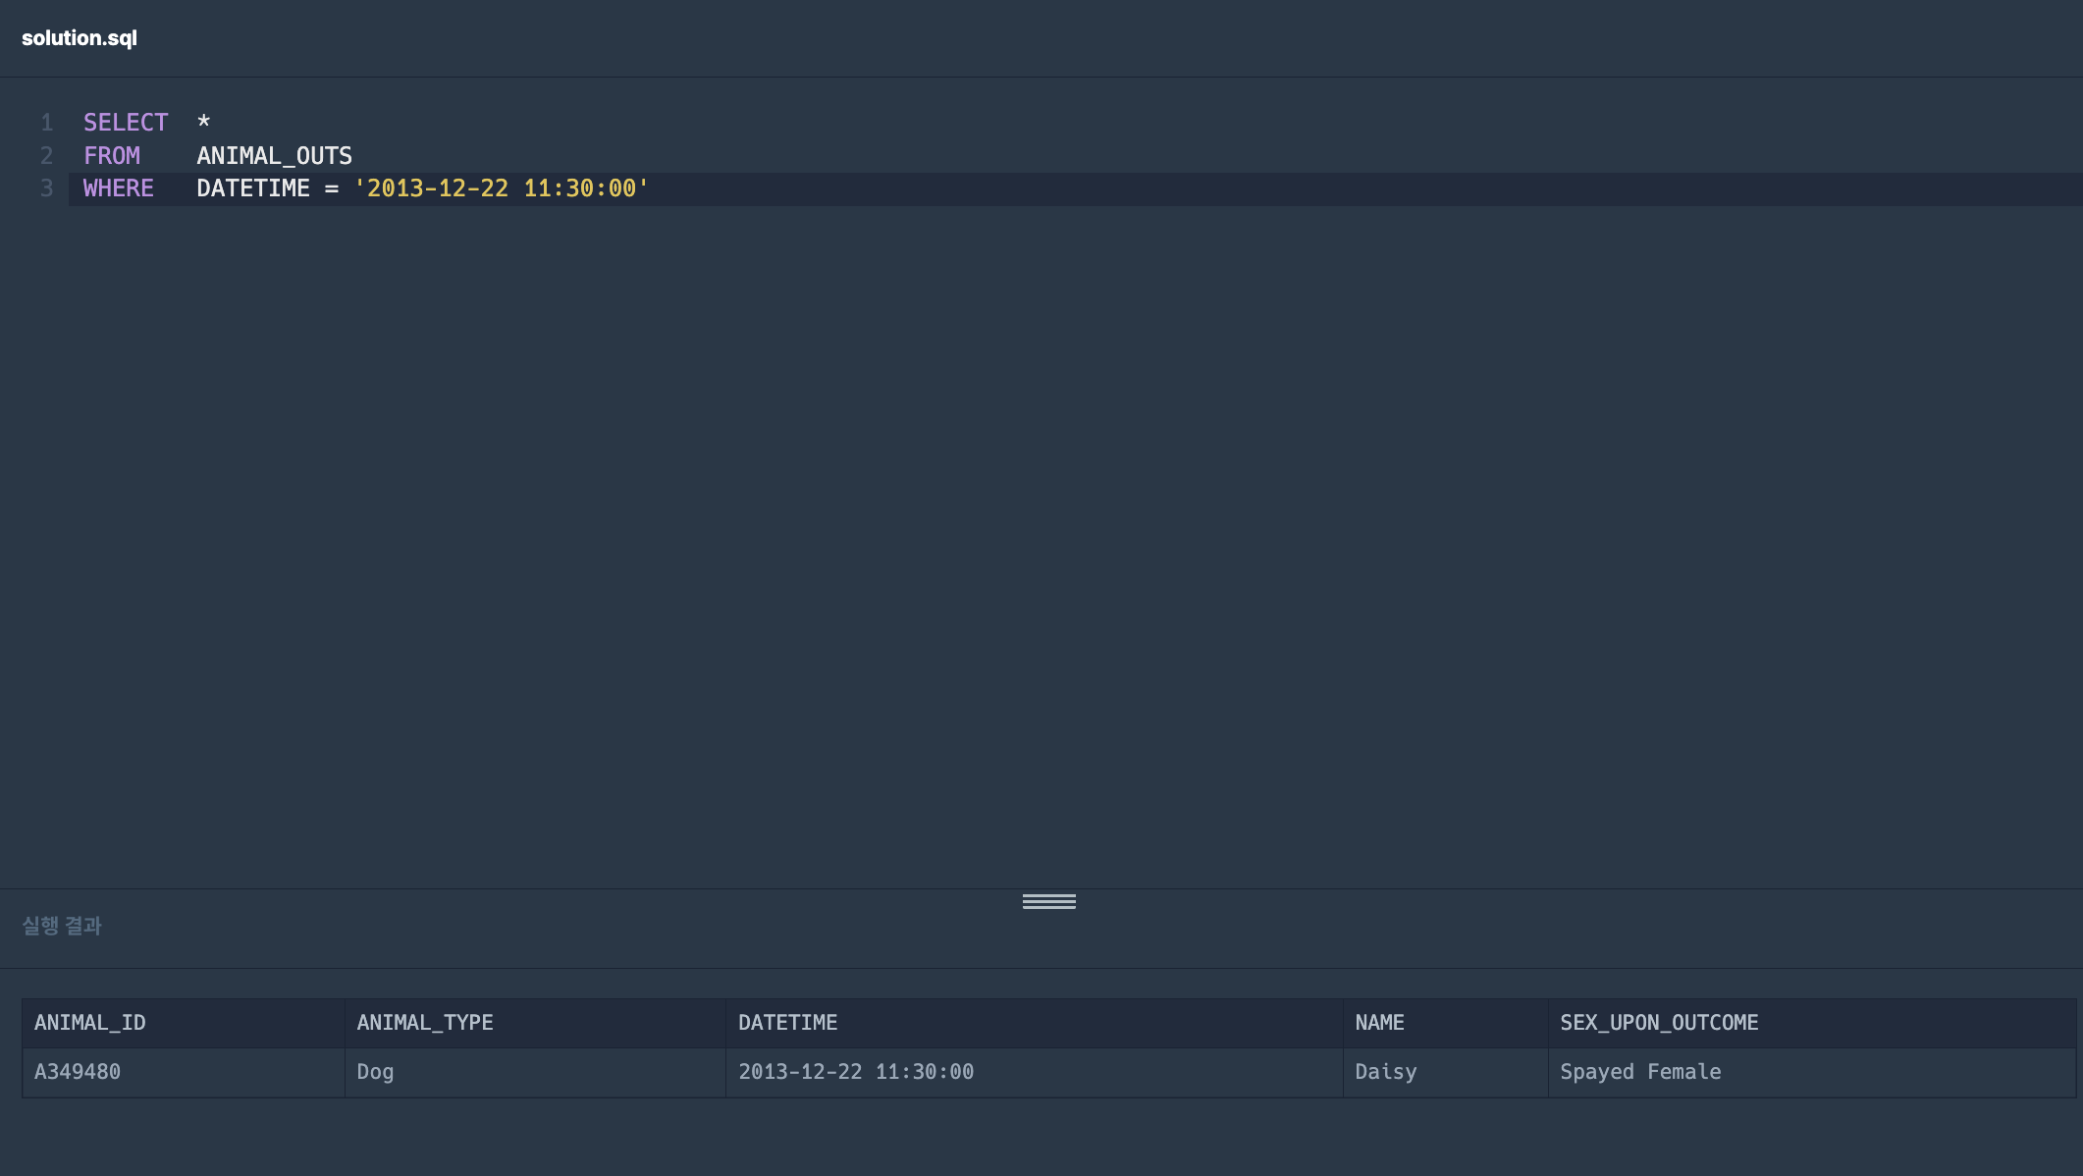The height and width of the screenshot is (1176, 2083).
Task: Click the WHERE keyword on line 3
Action: tap(119, 188)
